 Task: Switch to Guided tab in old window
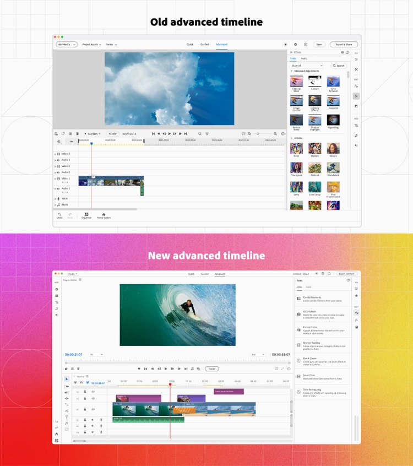[204, 44]
